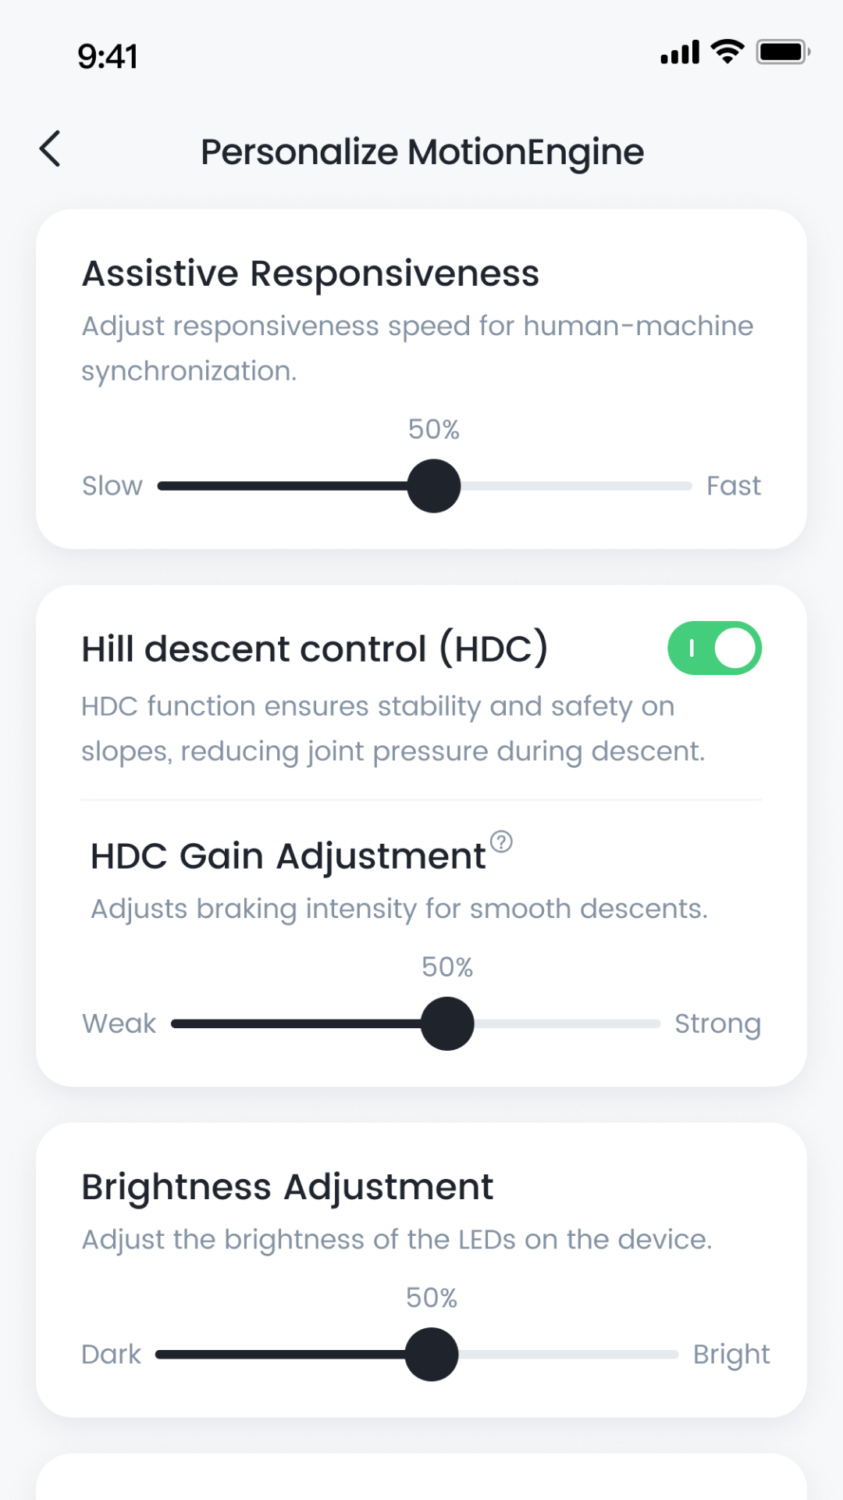Select the Bright label near the brightness slider
This screenshot has height=1500, width=843.
tap(731, 1354)
